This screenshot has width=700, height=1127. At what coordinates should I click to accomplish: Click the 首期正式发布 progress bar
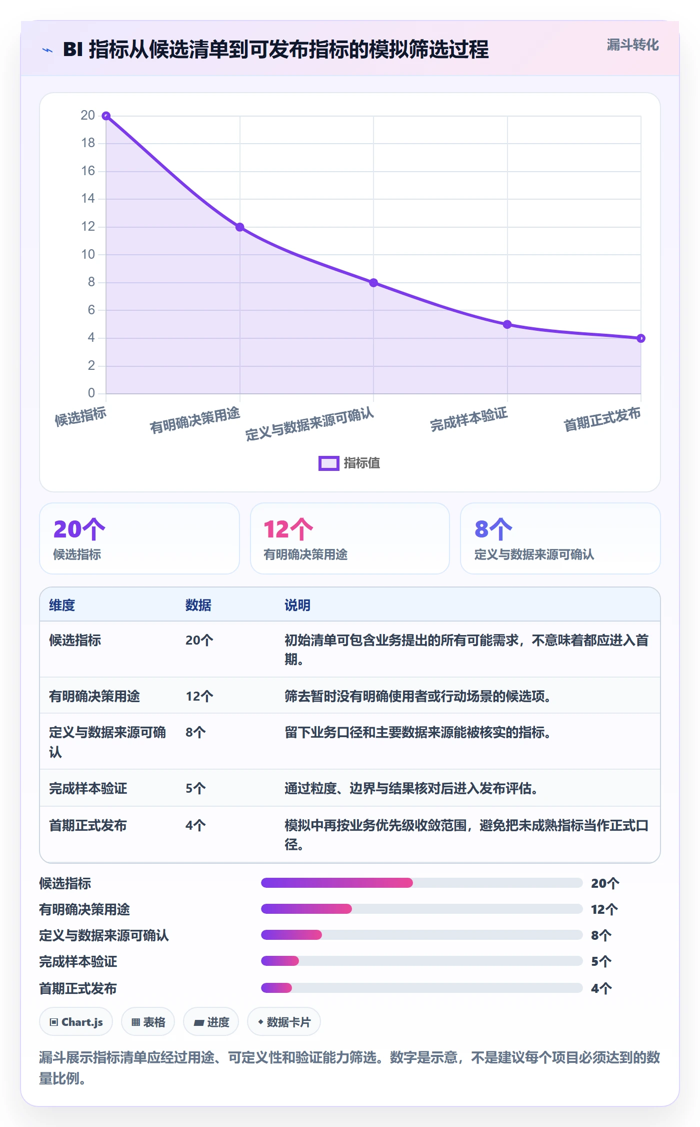(x=421, y=988)
